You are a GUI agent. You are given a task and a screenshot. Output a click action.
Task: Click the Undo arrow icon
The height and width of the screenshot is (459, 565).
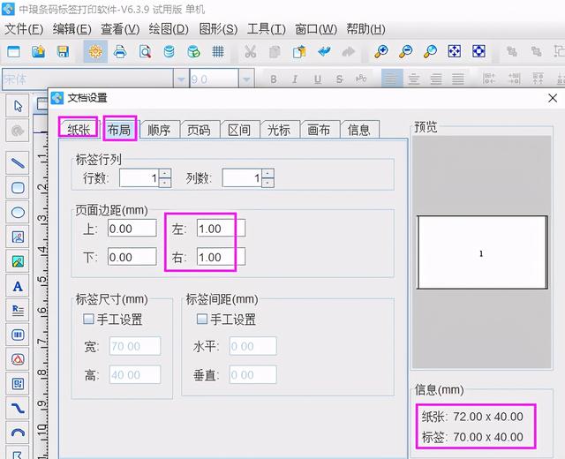pyautogui.click(x=324, y=51)
